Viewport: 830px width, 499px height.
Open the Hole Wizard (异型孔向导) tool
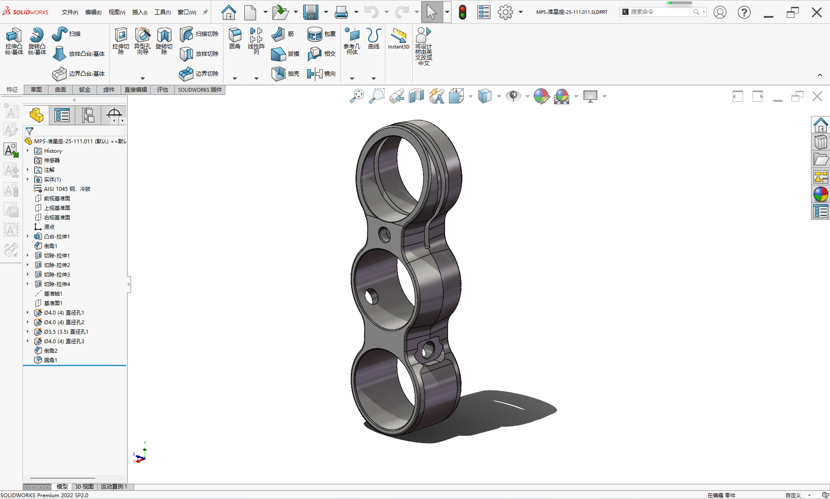(x=142, y=41)
